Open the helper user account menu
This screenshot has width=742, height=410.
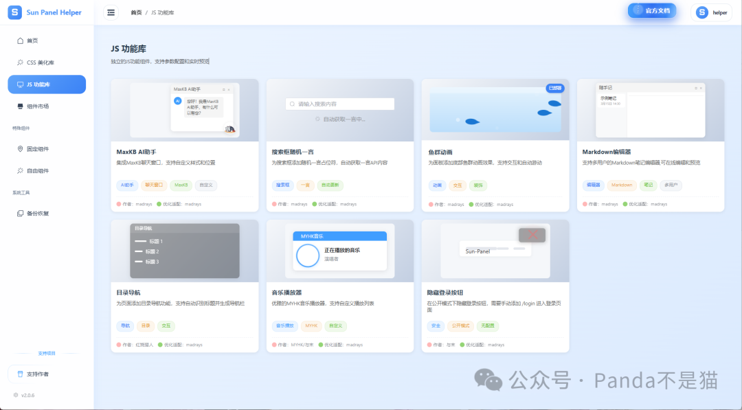(x=711, y=12)
